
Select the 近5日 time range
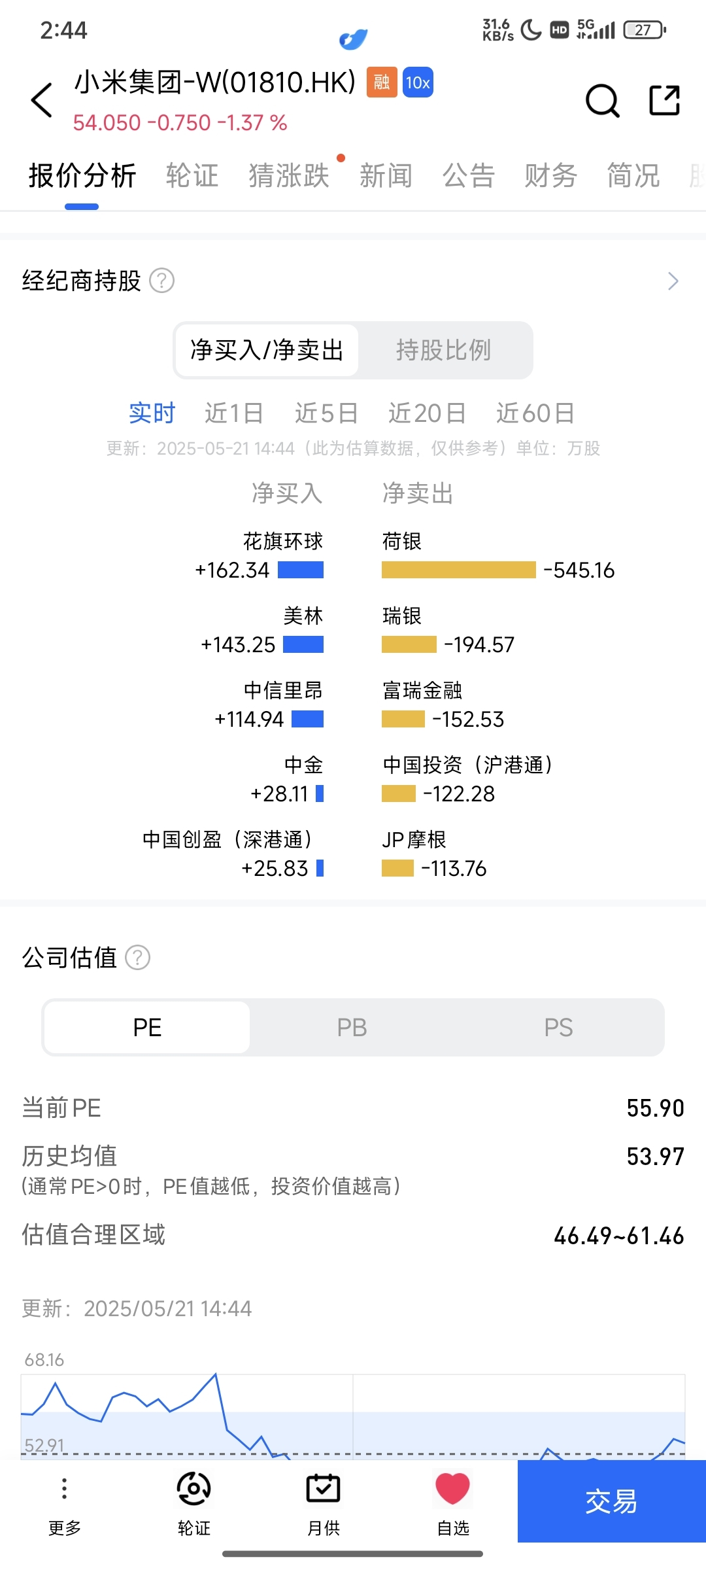326,413
